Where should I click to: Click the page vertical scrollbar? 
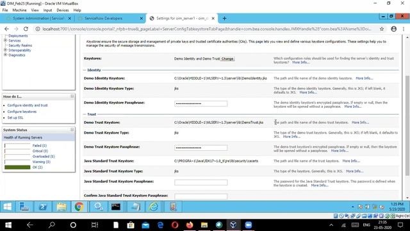(407, 126)
